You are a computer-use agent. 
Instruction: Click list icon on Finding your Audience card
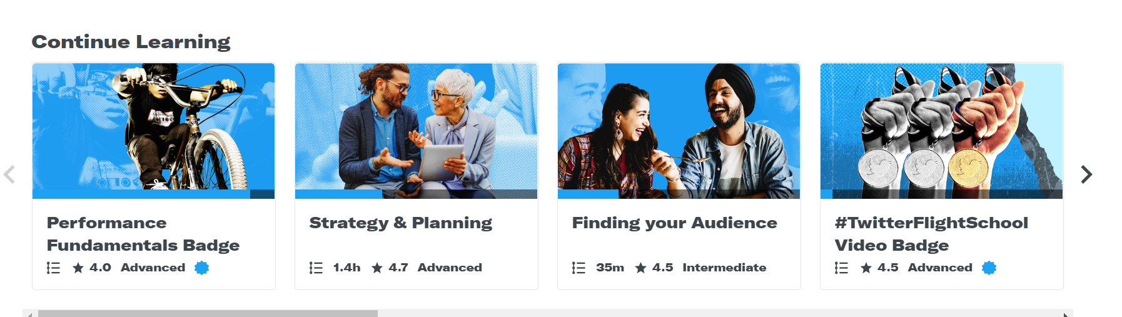(579, 268)
